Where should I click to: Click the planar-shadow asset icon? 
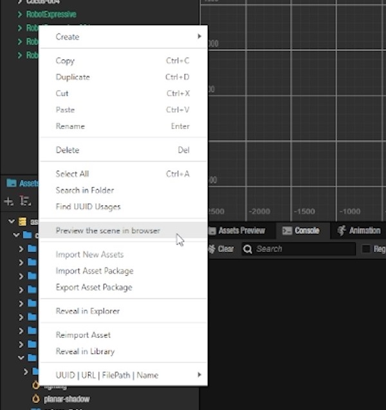[x=35, y=399]
